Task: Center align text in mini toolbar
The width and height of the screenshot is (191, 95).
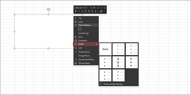Action: click(89, 11)
